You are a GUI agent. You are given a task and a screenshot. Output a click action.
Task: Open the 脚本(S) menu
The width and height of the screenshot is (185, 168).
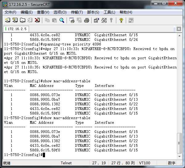pos(93,12)
